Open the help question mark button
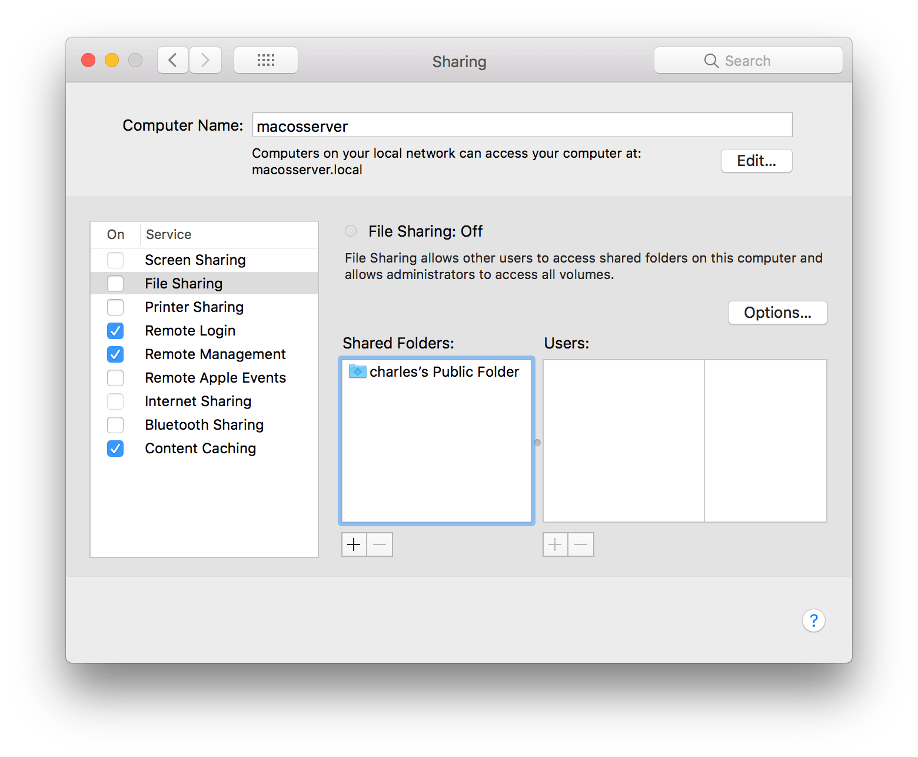This screenshot has height=757, width=918. point(813,620)
